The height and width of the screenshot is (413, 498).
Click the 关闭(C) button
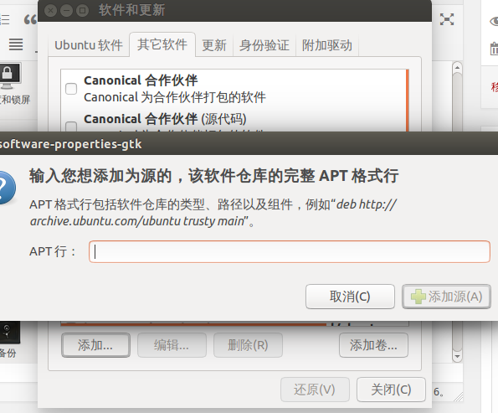(x=391, y=390)
